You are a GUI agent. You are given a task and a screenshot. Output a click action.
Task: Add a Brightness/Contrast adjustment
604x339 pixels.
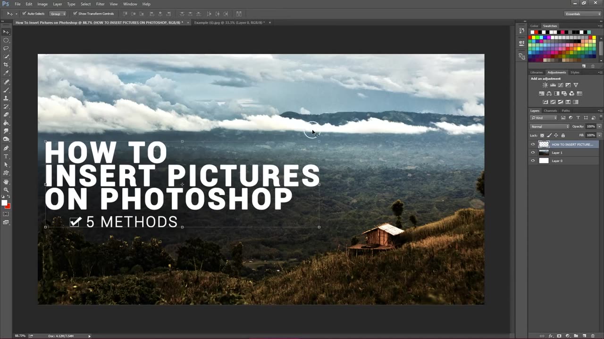[545, 85]
